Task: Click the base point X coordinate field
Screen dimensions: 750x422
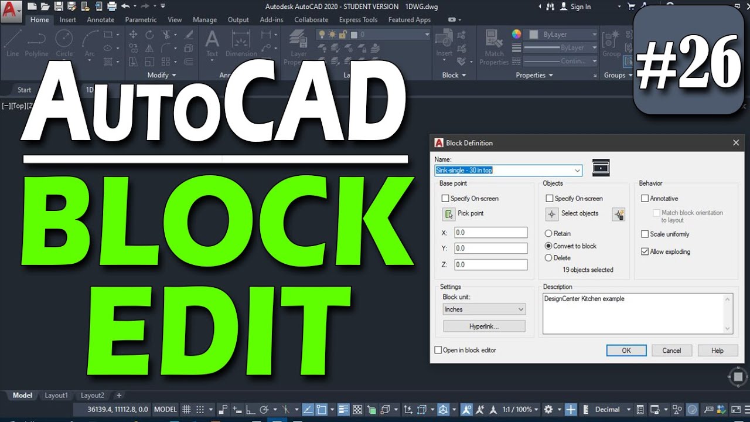Action: coord(491,233)
